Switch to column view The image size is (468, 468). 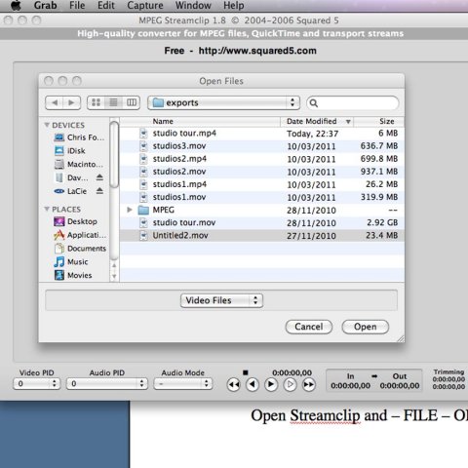pos(132,102)
